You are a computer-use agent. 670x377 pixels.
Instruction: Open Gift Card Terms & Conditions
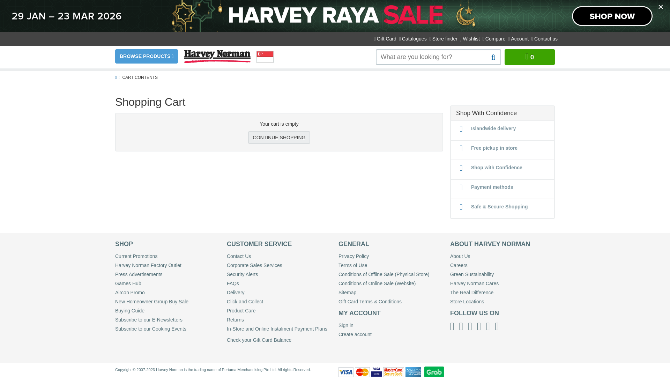tap(370, 302)
